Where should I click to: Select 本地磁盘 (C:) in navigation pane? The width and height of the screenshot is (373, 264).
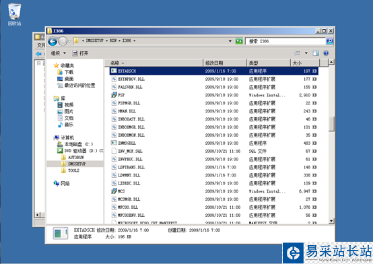[x=79, y=144]
